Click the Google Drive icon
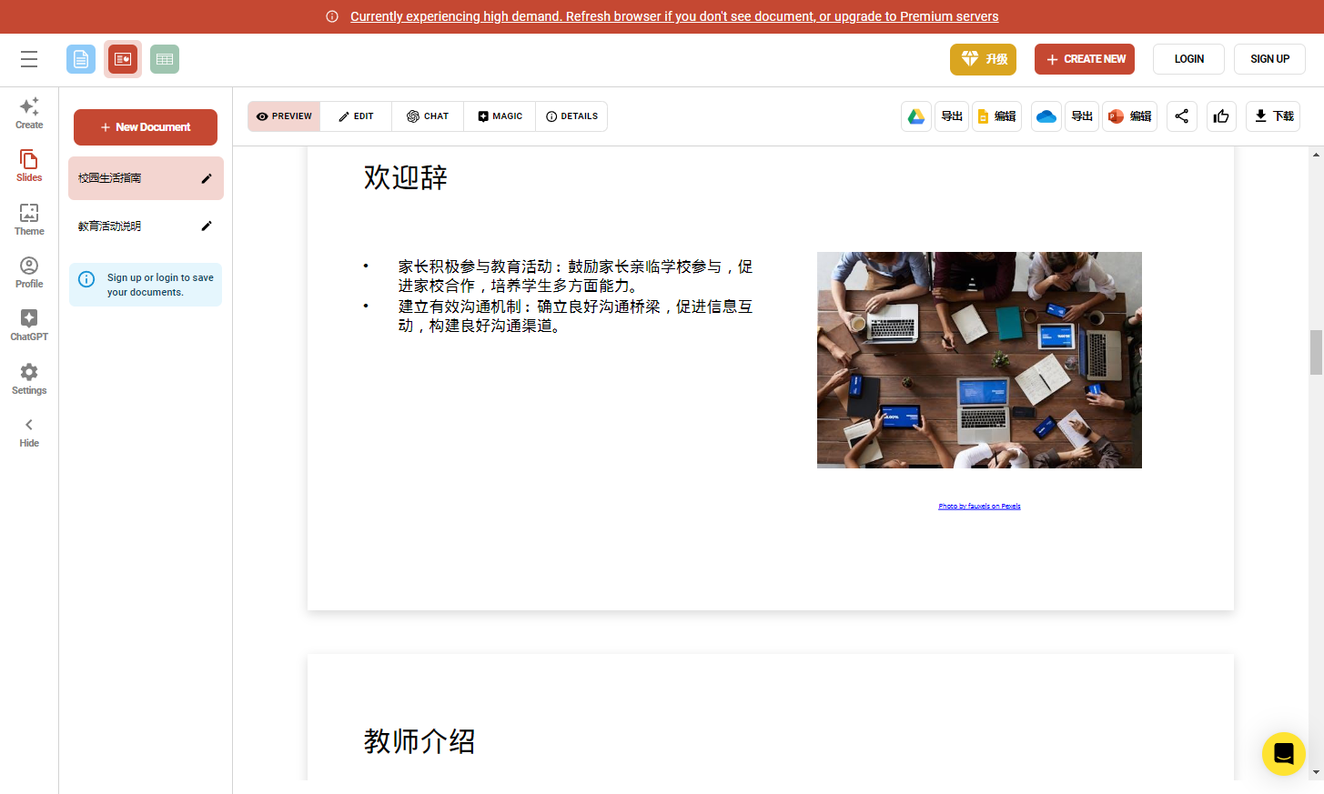The height and width of the screenshot is (794, 1324). click(916, 116)
